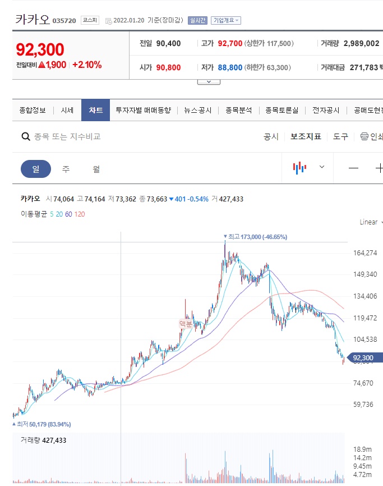Switch to the 투자자별 매매동향 tab
Image resolution: width=383 pixels, height=486 pixels.
click(x=144, y=110)
